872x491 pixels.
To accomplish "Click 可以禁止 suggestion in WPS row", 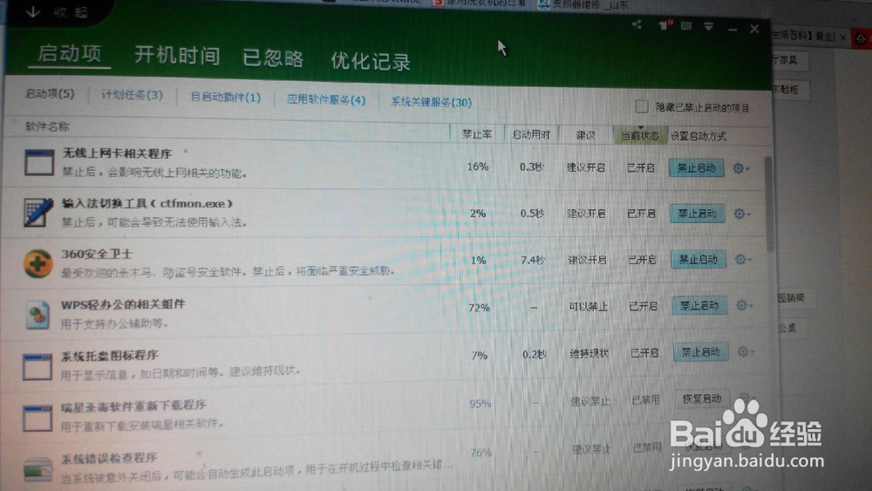I will tap(588, 306).
